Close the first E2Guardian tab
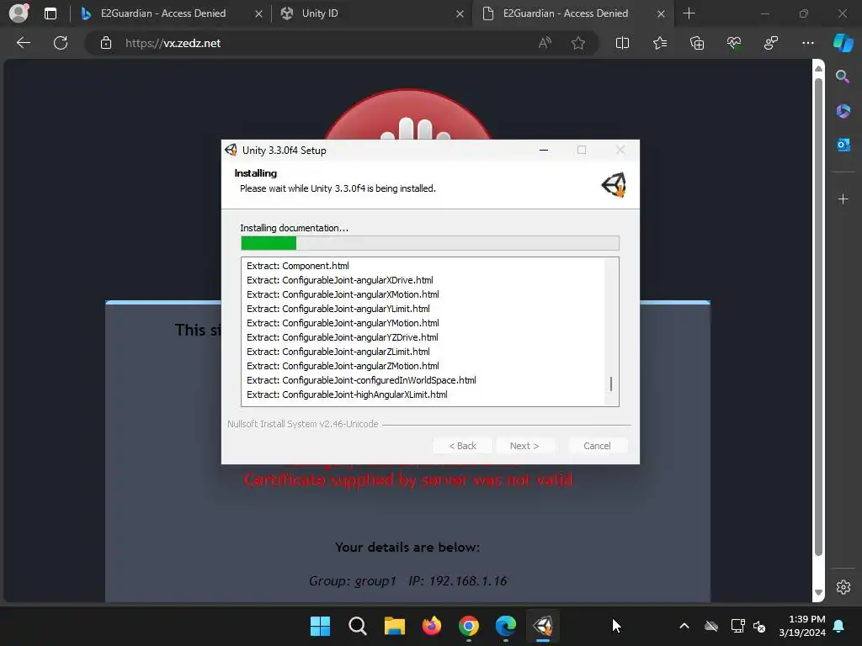 [258, 13]
